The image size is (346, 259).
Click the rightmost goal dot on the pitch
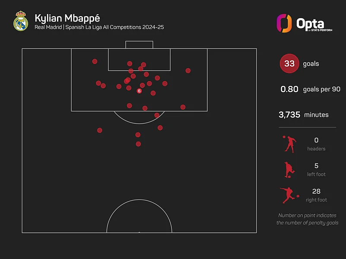pyautogui.click(x=188, y=70)
